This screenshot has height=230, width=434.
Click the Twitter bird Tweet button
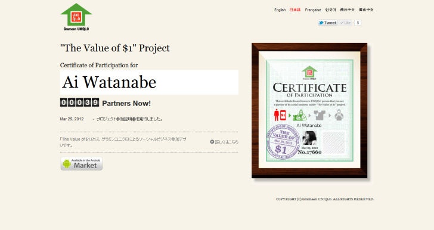327,23
